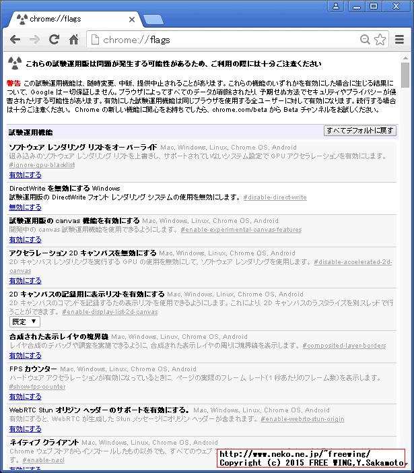The image size is (414, 473).
Task: Close the chrome://flags tab
Action: [x=132, y=20]
